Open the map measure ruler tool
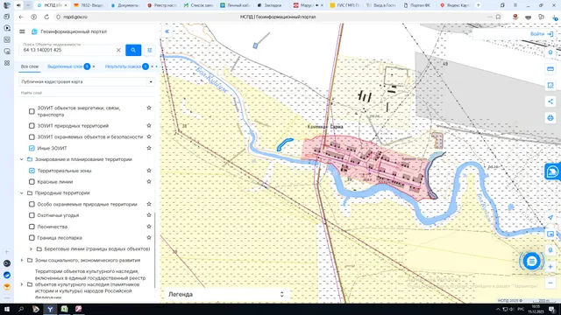This screenshot has width=561, height=315. coord(550,68)
